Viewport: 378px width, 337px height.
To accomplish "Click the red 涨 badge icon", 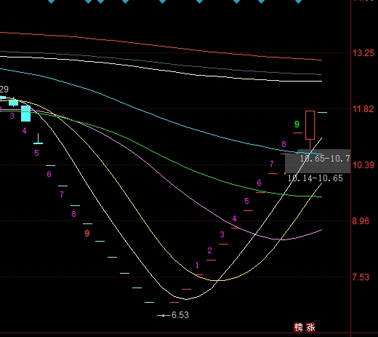I will pyautogui.click(x=310, y=327).
